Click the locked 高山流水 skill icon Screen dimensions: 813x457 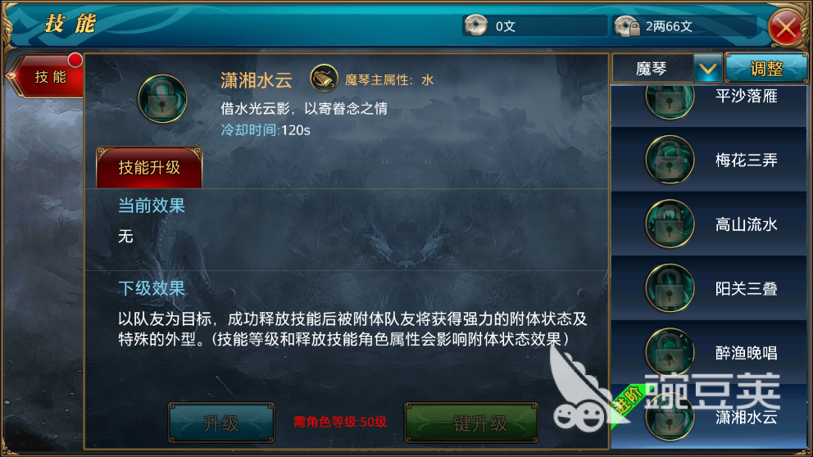click(x=670, y=224)
